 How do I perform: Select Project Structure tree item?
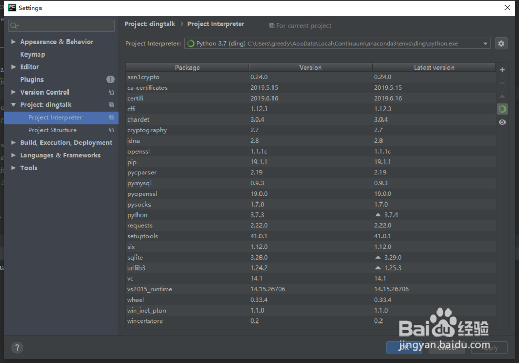click(61, 130)
